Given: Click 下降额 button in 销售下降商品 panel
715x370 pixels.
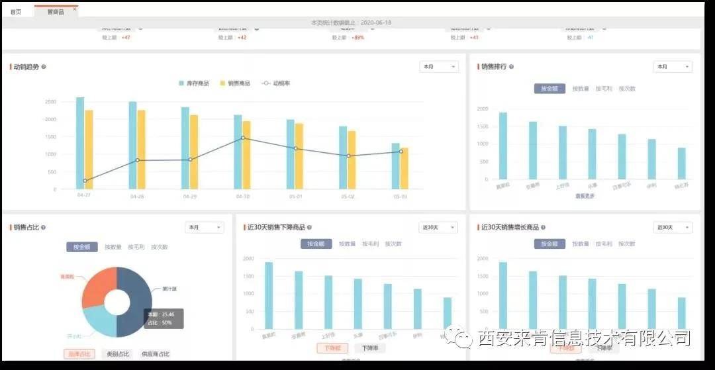Looking at the screenshot, I should coord(332,348).
